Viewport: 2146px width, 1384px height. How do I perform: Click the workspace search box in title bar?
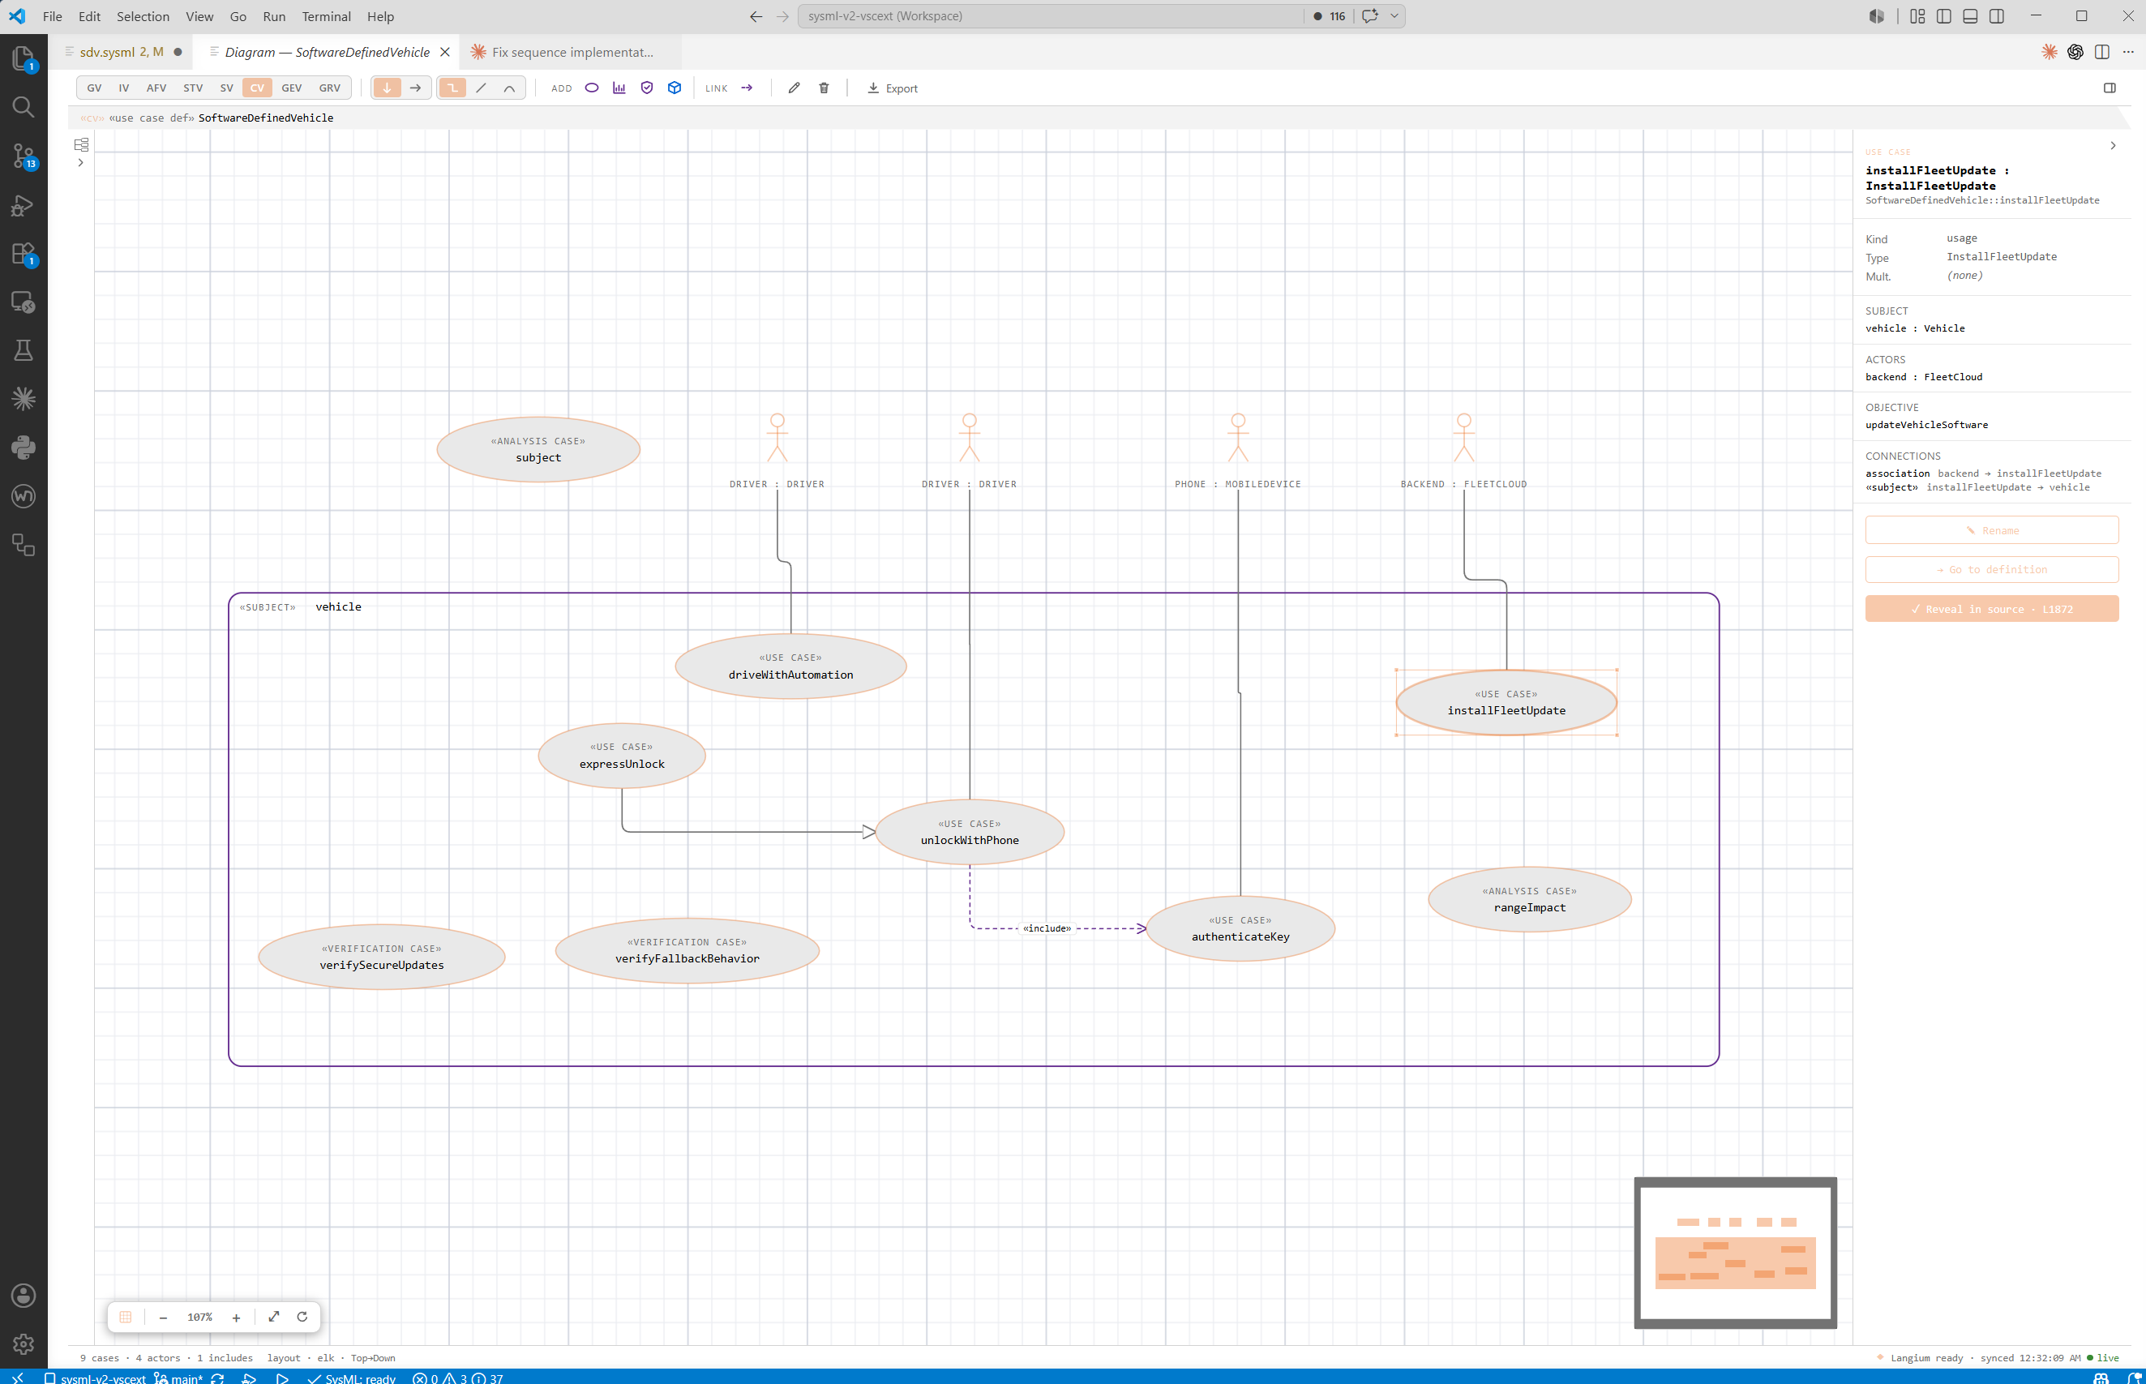[1050, 16]
